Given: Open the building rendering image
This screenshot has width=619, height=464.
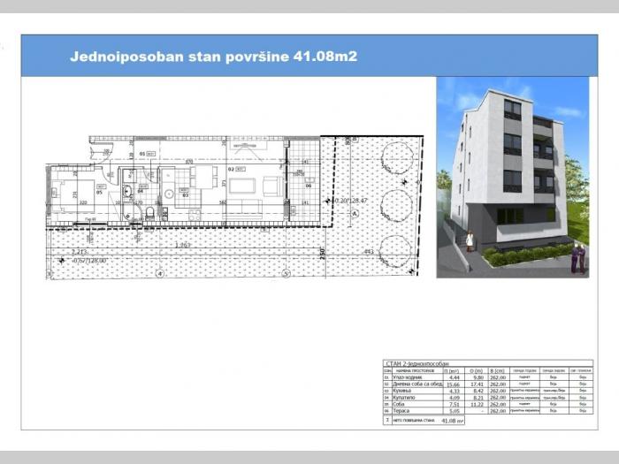Looking at the screenshot, I should 512,179.
